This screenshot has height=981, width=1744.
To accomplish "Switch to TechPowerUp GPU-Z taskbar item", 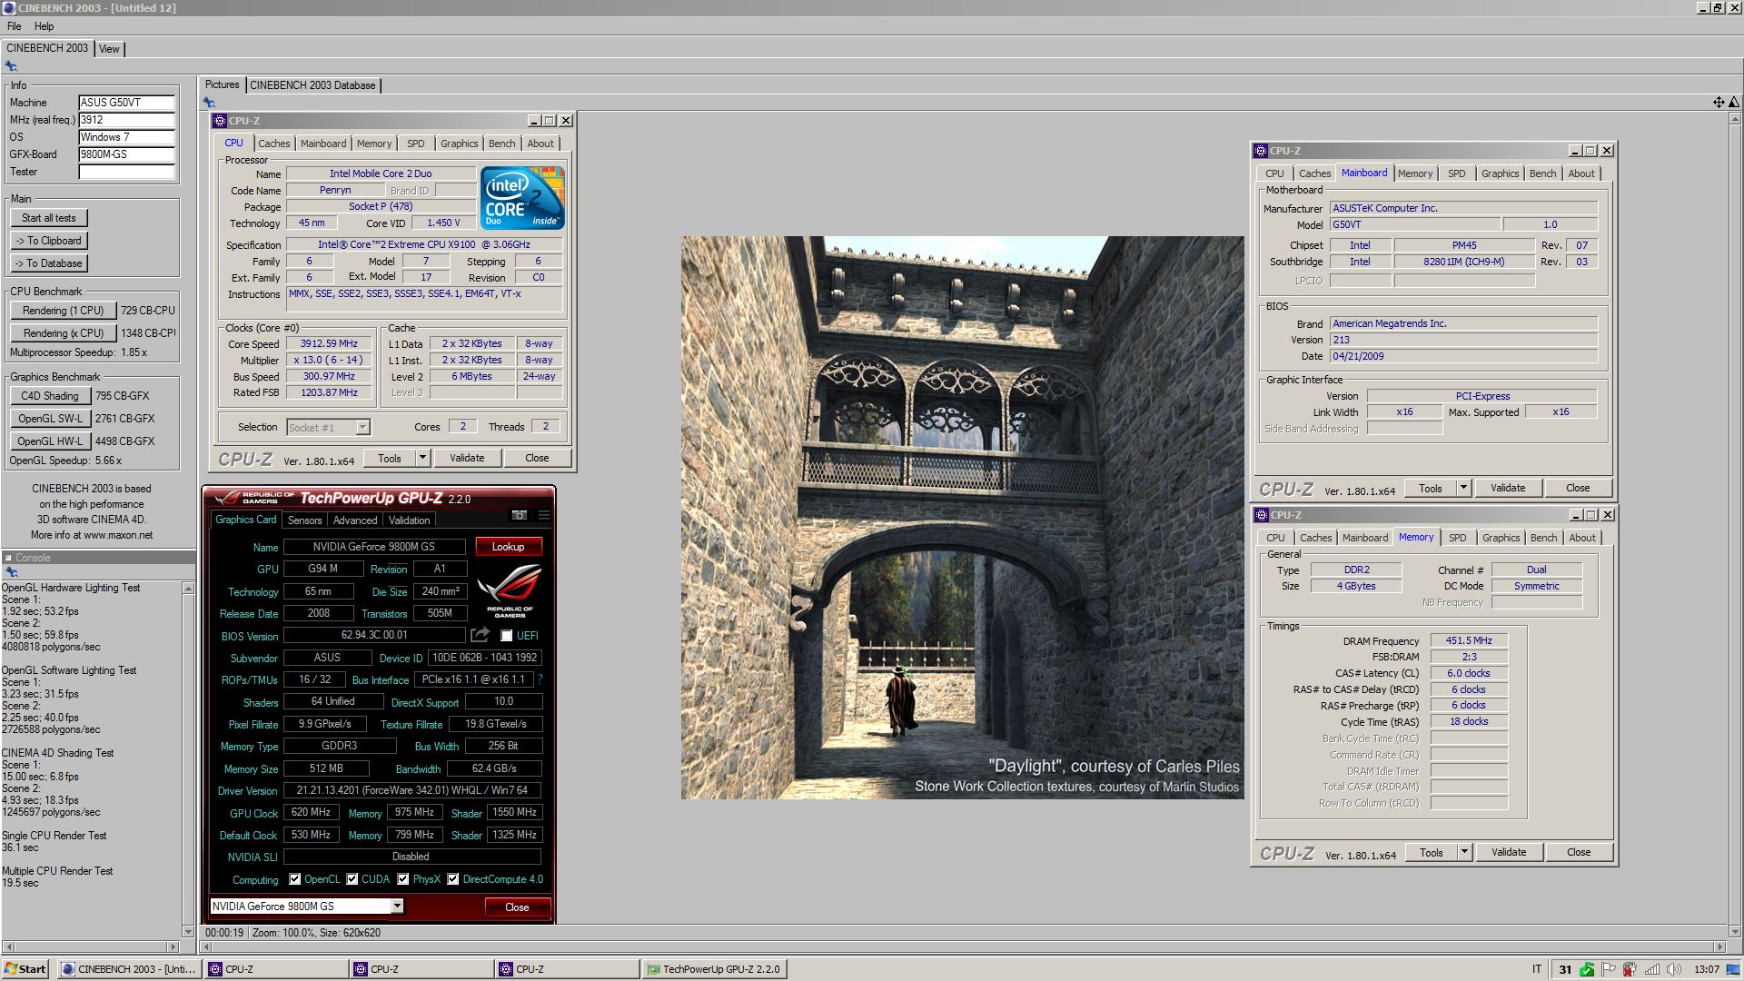I will pos(713,969).
